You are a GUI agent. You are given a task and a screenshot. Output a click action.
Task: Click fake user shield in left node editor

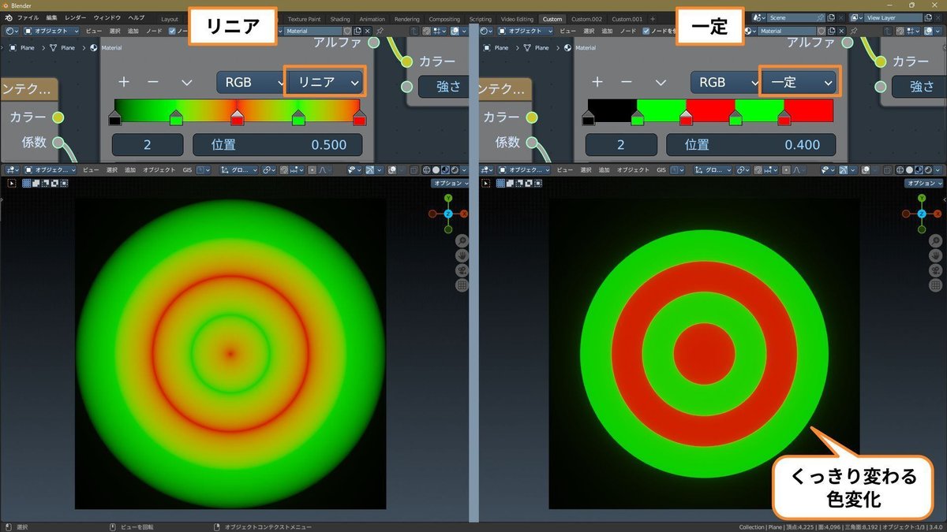(347, 31)
